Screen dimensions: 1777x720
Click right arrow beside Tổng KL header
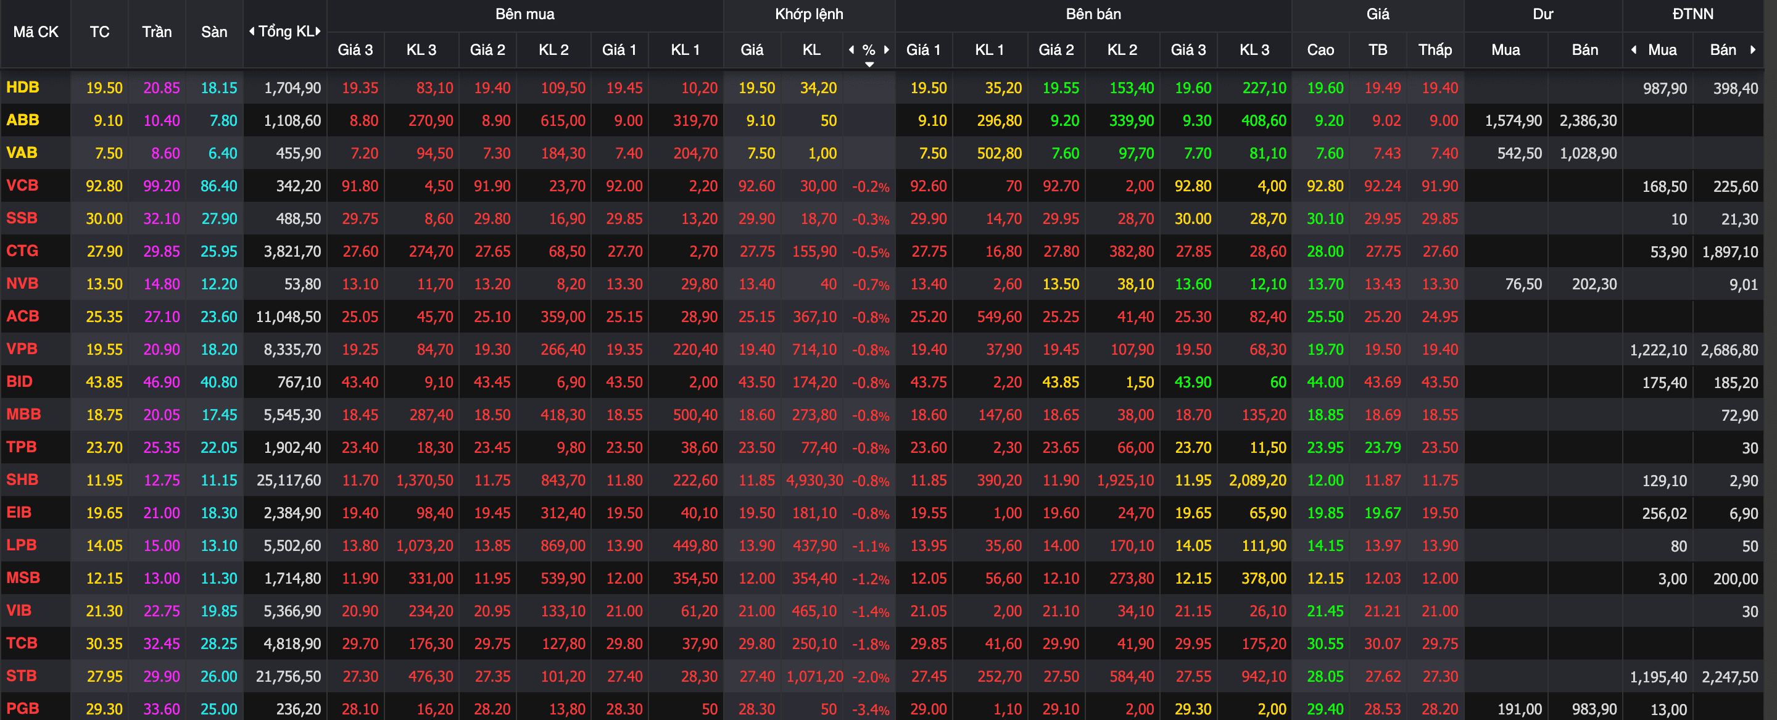[x=318, y=31]
